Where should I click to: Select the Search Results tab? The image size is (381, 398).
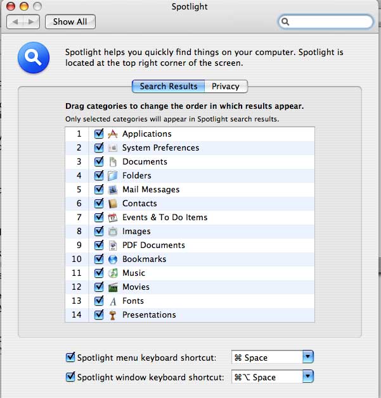coord(169,86)
